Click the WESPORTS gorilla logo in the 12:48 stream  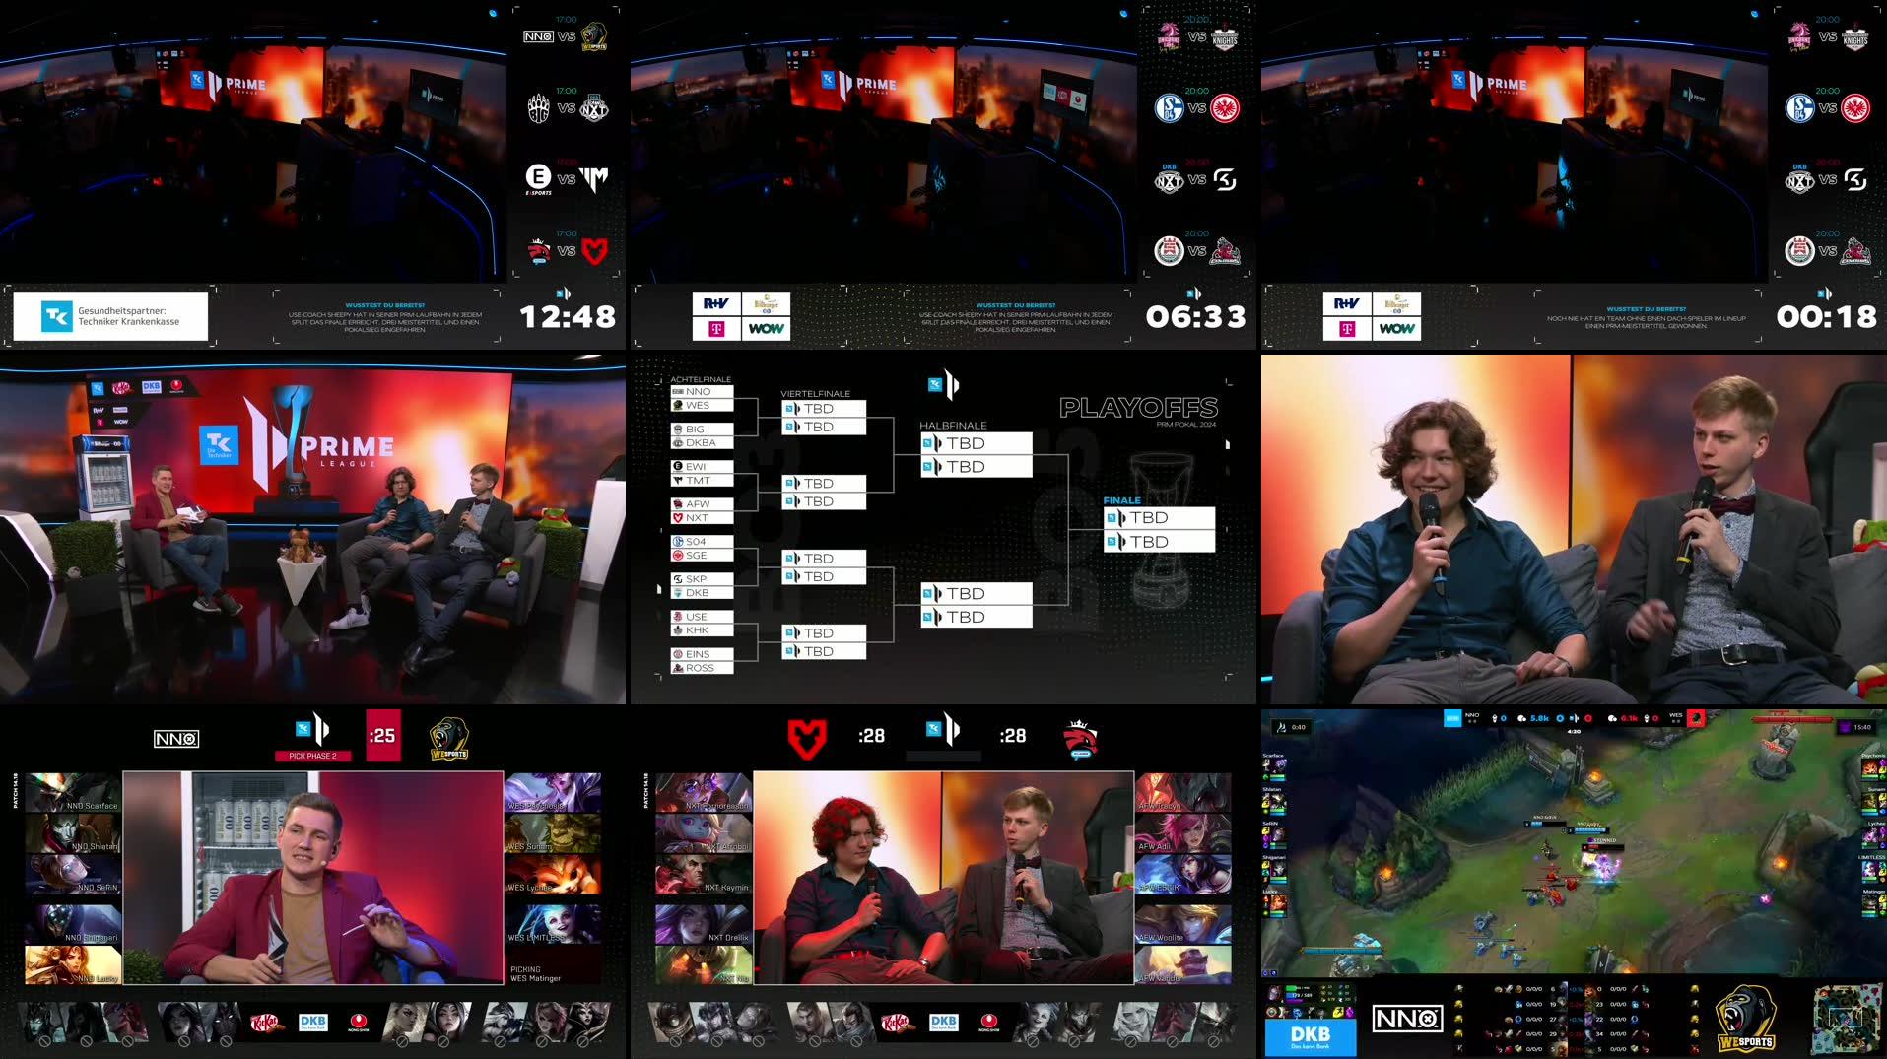pyautogui.click(x=594, y=36)
